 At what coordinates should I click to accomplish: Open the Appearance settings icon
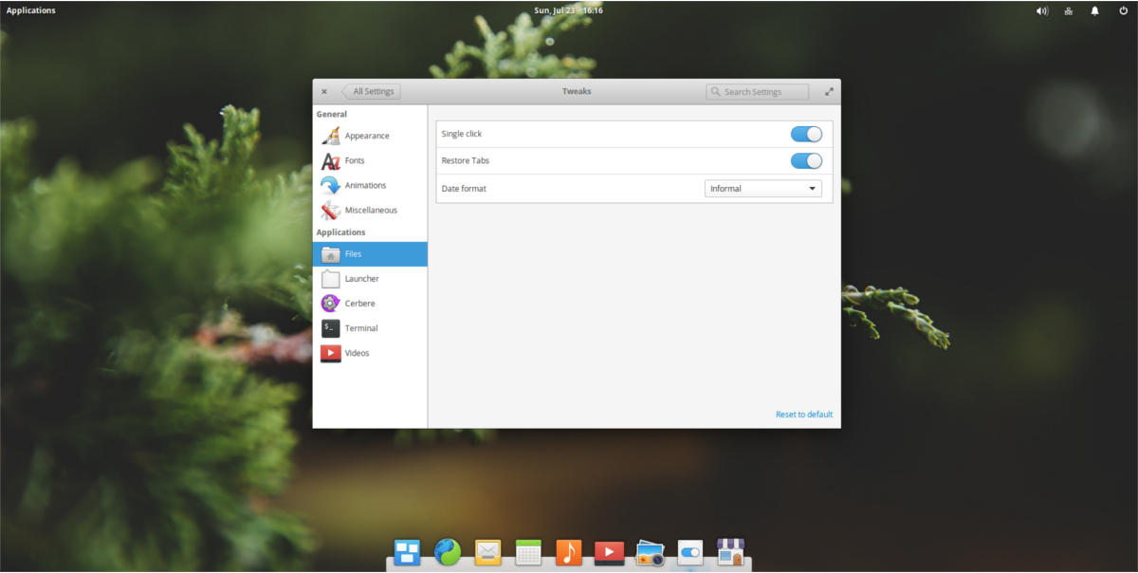(330, 136)
